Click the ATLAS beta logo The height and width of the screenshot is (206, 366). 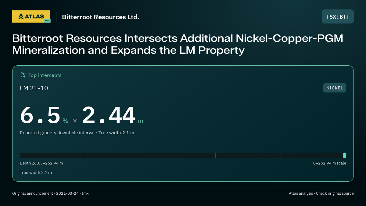[x=31, y=16]
